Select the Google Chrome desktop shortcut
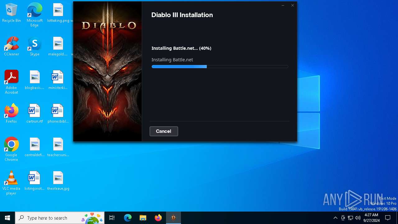This screenshot has height=224, width=398. pos(12,149)
